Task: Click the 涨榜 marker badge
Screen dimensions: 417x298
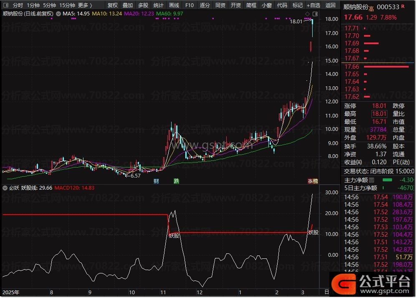Action: coord(313,181)
